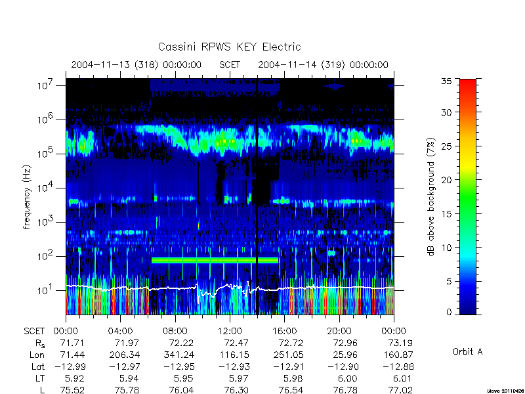This screenshot has width=525, height=394.
Task: Click the Lon value "341.24"
Action: (x=179, y=355)
